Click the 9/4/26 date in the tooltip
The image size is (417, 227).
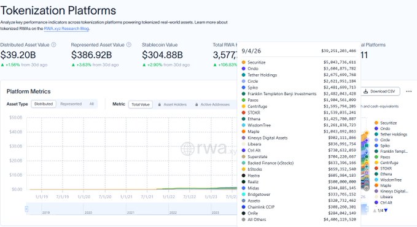pyautogui.click(x=251, y=51)
